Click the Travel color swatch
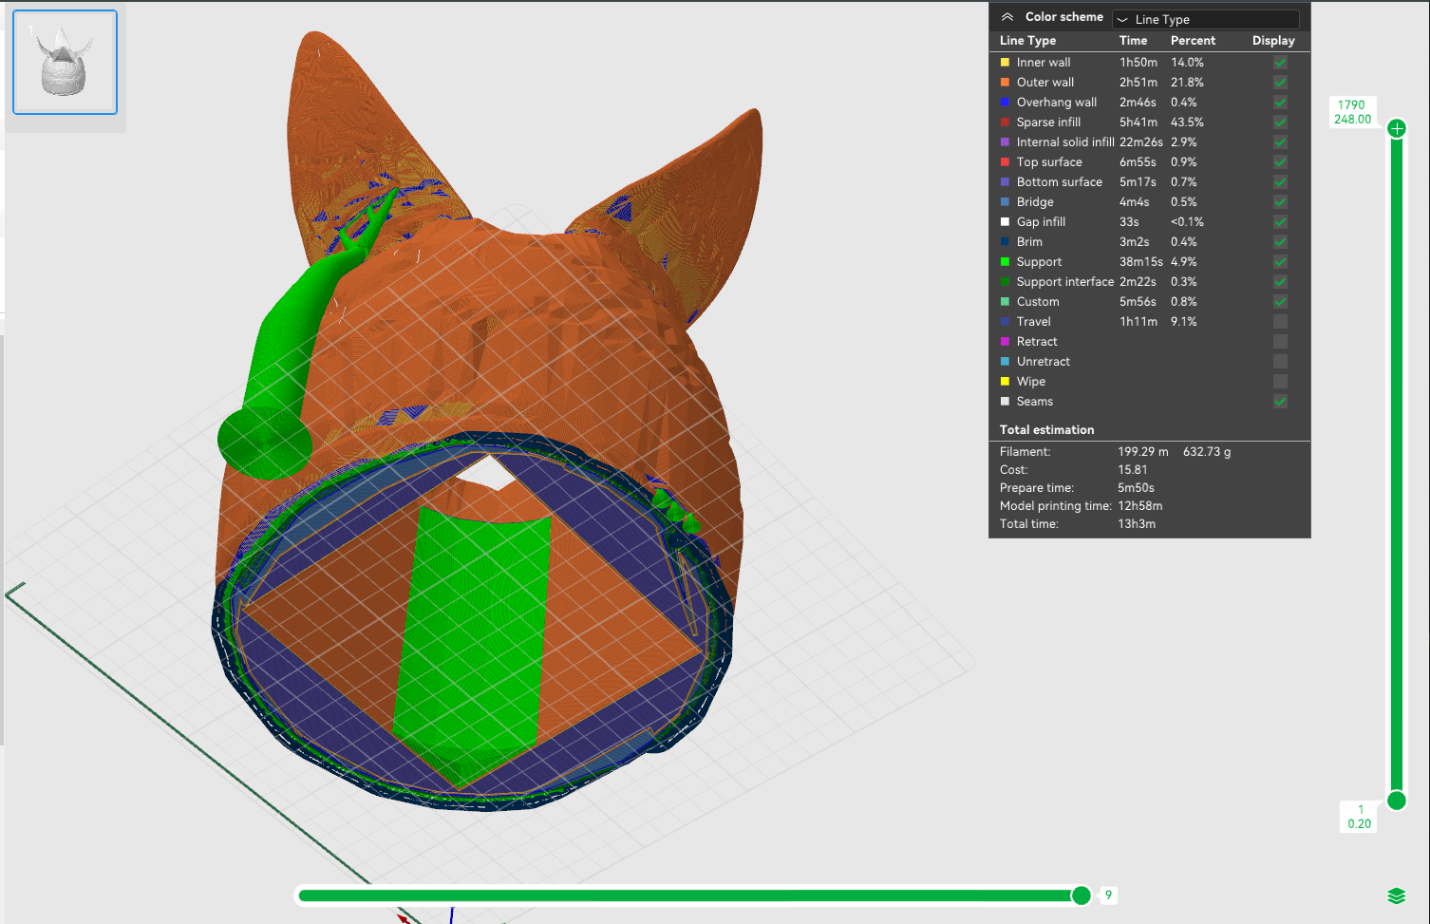Image resolution: width=1430 pixels, height=924 pixels. pos(1005,322)
